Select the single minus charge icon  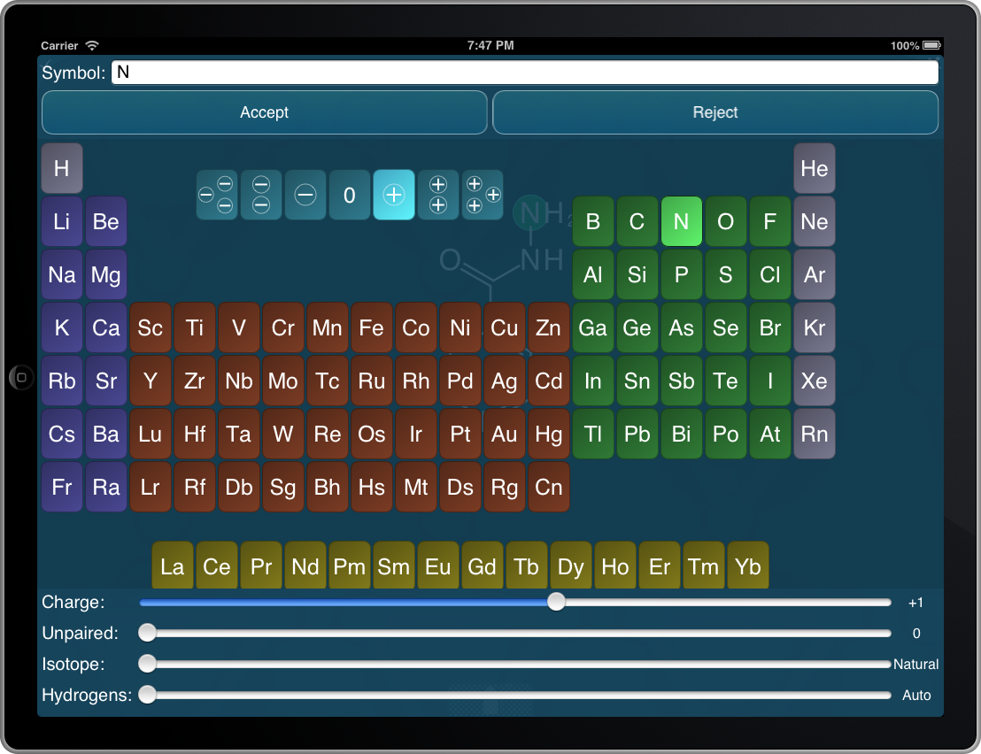pyautogui.click(x=305, y=195)
